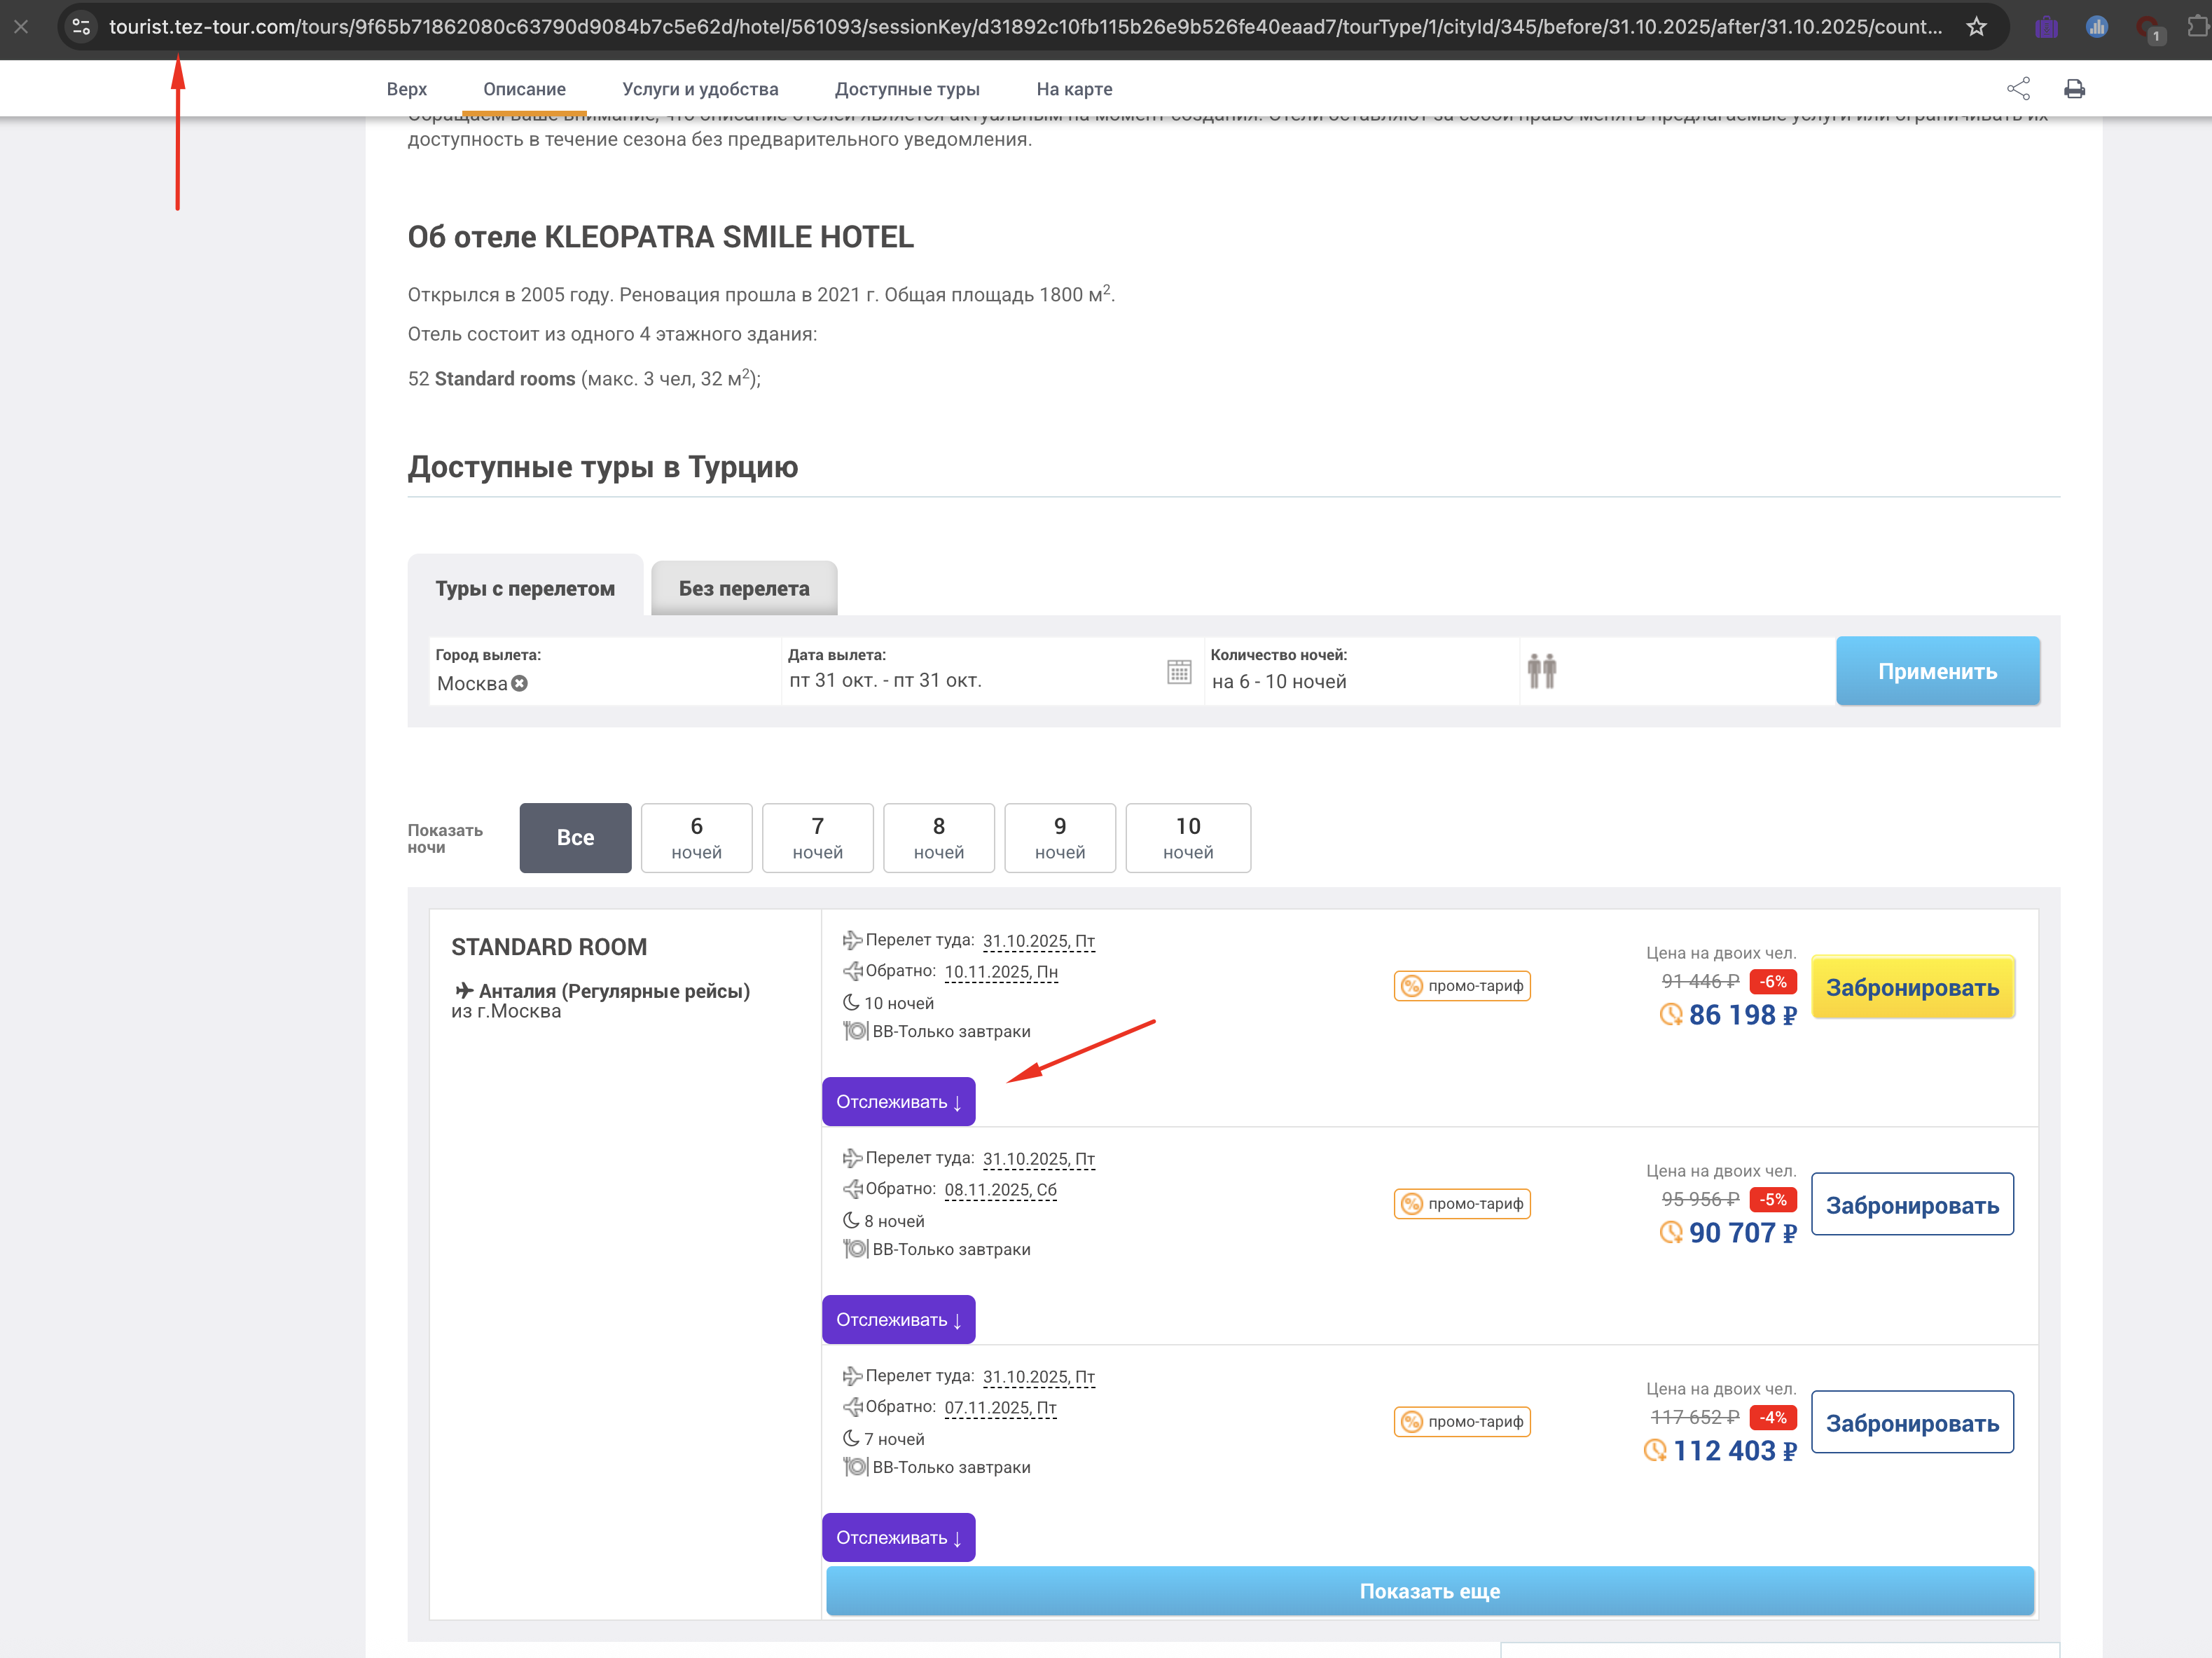Viewport: 2212px width, 1658px height.
Task: Select the 10 ночей filter
Action: coord(1187,837)
